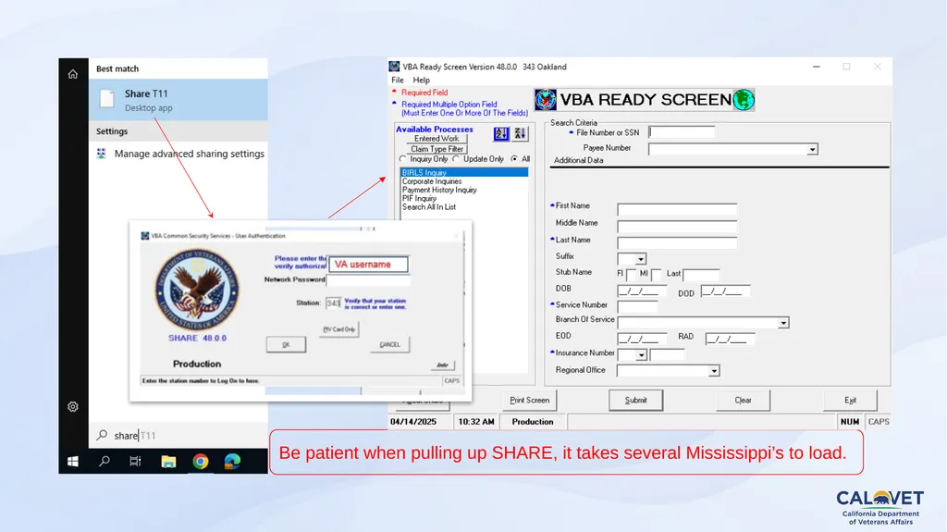Click the First Name input field
The image size is (947, 532).
(x=677, y=210)
